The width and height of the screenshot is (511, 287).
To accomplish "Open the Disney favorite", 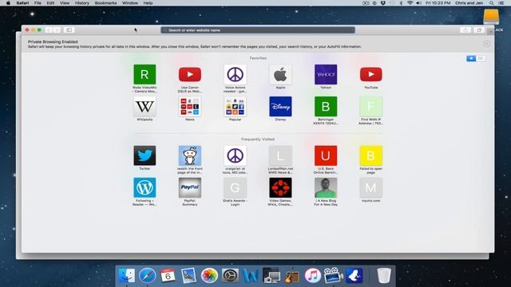I will pyautogui.click(x=280, y=106).
